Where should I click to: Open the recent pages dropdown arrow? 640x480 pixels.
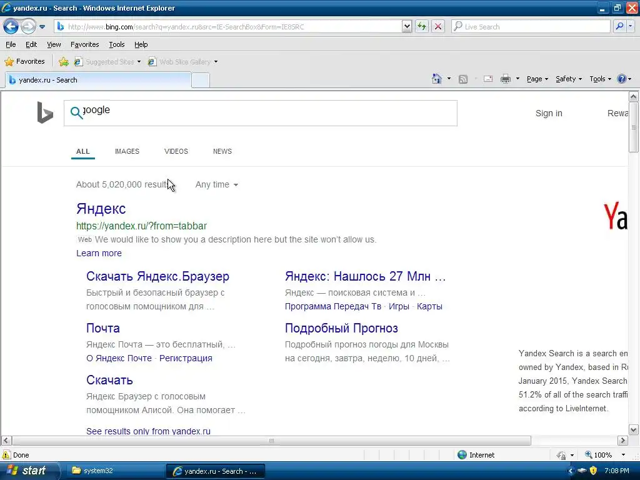[42, 27]
